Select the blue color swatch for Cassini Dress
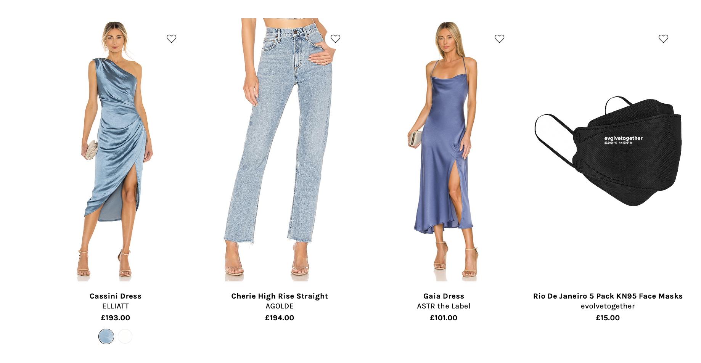The height and width of the screenshot is (363, 701). pos(106,336)
